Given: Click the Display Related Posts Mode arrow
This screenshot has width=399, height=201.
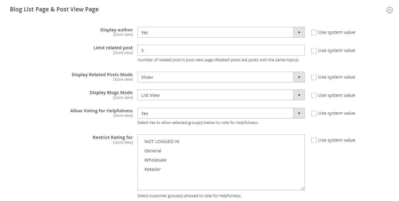Looking at the screenshot, I should (299, 77).
